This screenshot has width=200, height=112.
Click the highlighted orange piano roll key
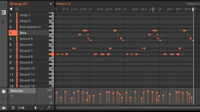(52, 54)
